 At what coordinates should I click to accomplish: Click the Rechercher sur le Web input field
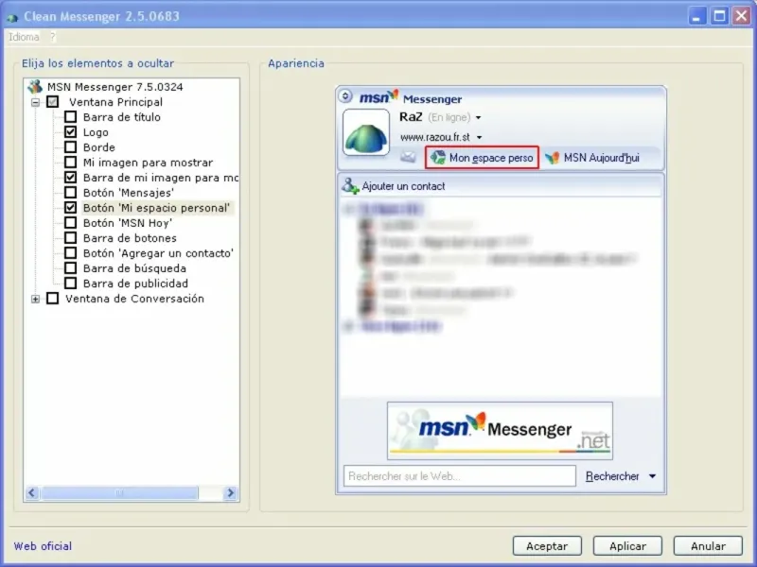pyautogui.click(x=460, y=476)
